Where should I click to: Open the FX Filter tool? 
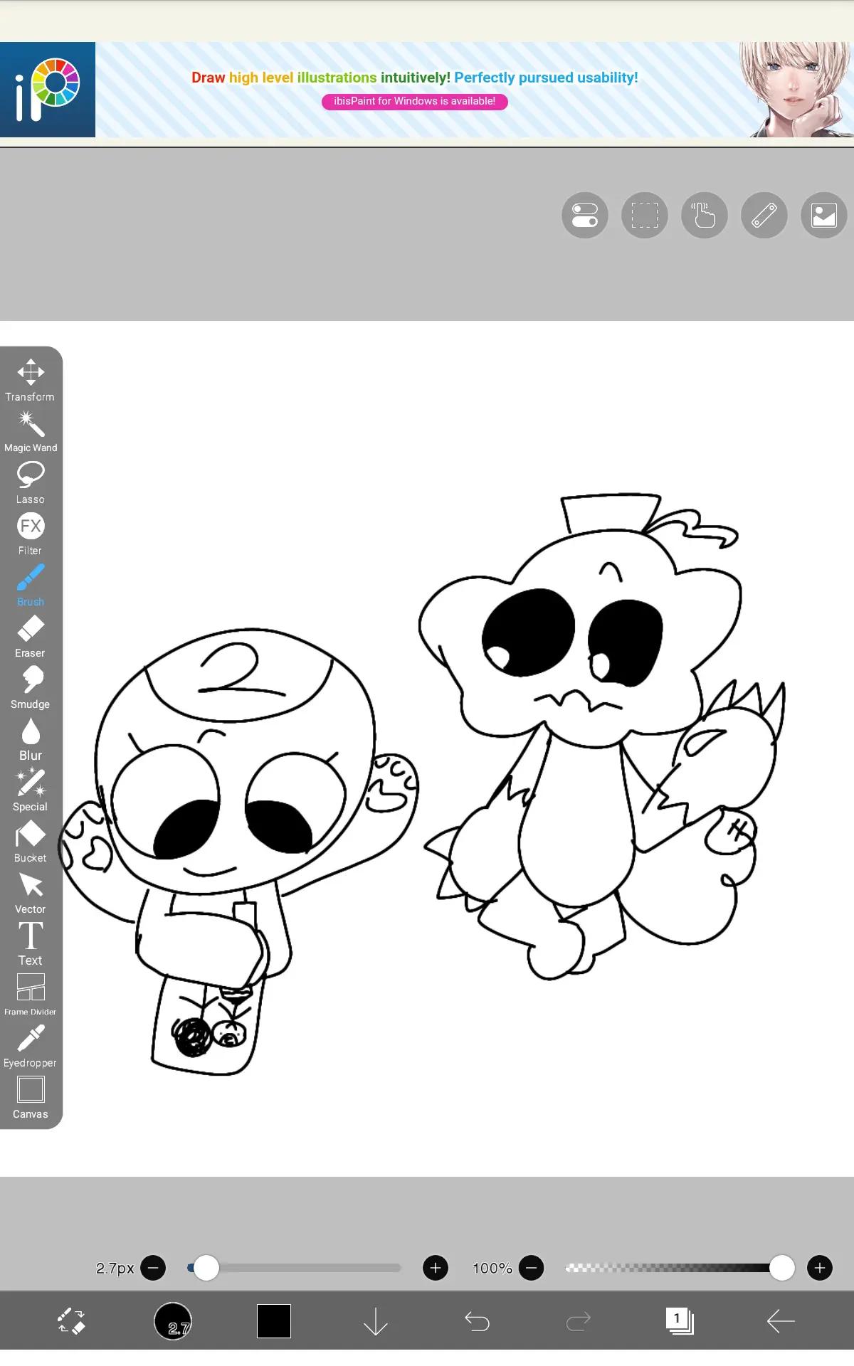tap(31, 534)
